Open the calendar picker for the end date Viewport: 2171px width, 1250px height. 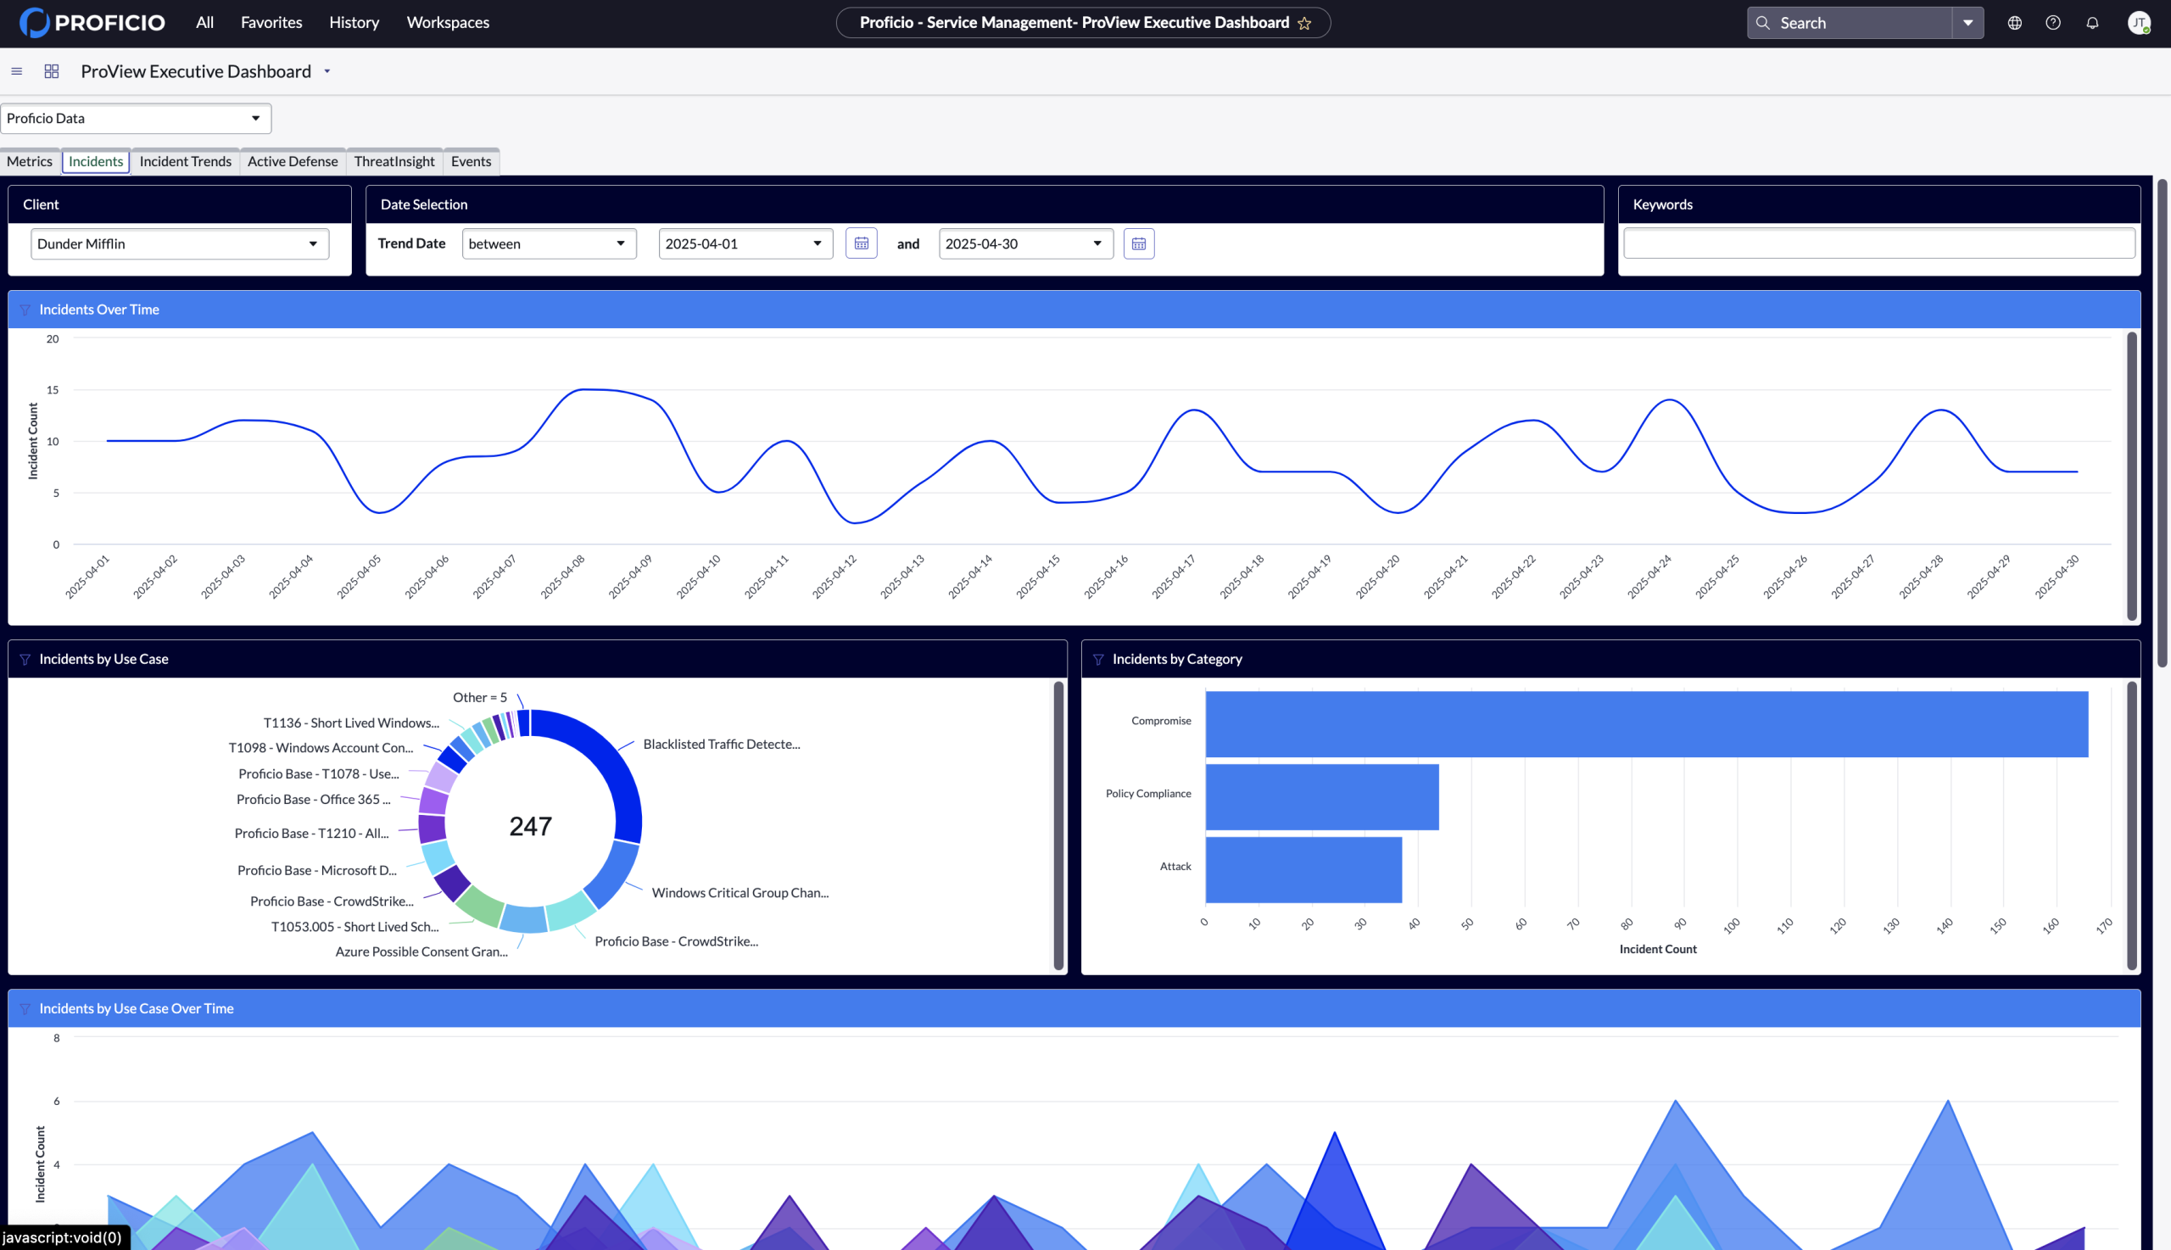1138,243
